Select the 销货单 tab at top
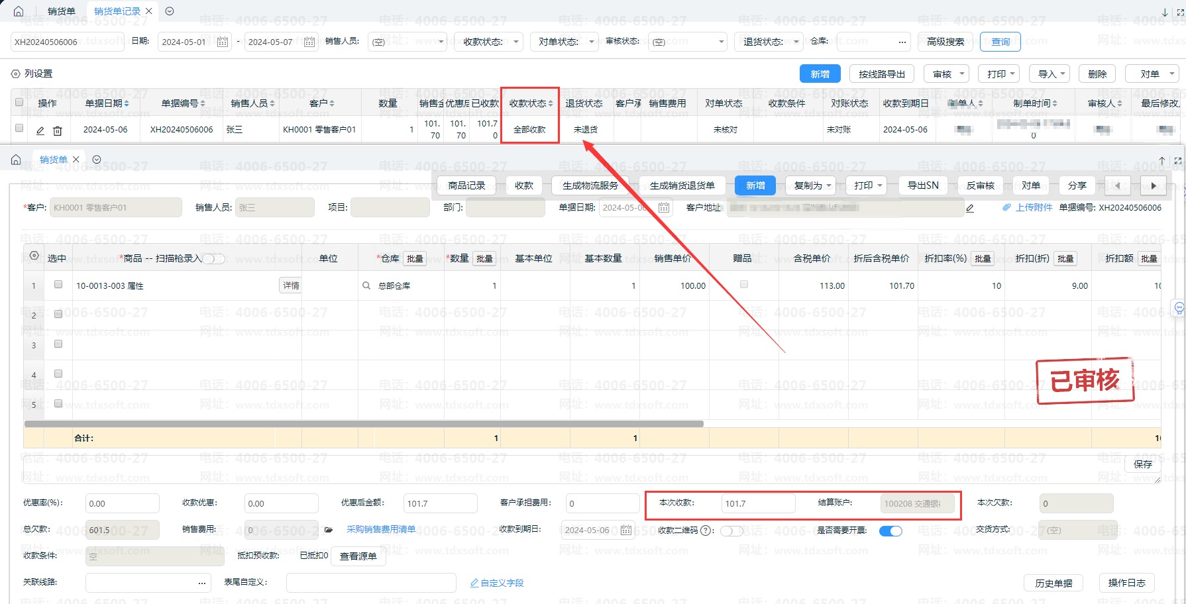The image size is (1186, 604). pos(62,11)
